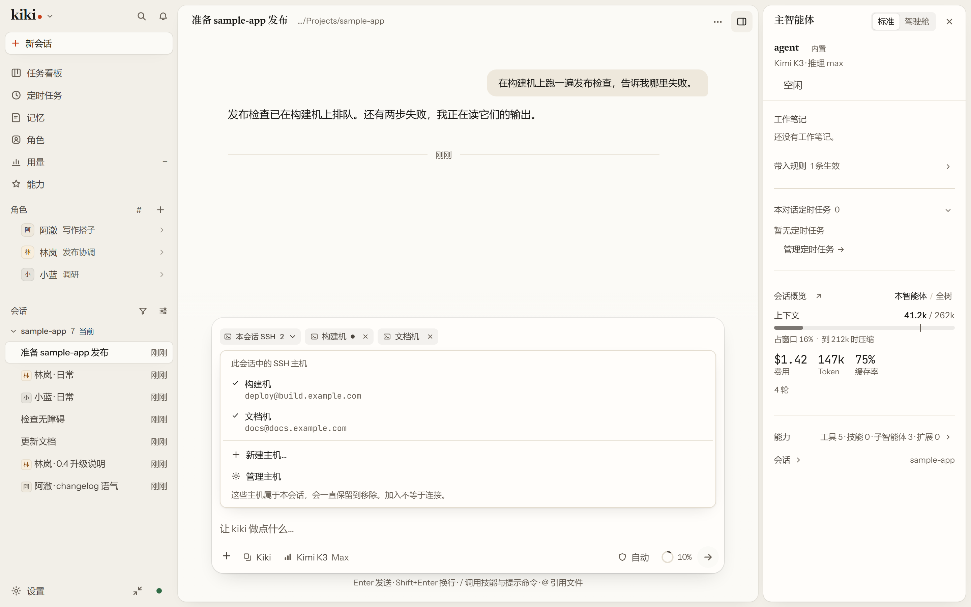
Task: Open the 林岚·0.4 升级说明 conversation
Action: pyautogui.click(x=89, y=464)
